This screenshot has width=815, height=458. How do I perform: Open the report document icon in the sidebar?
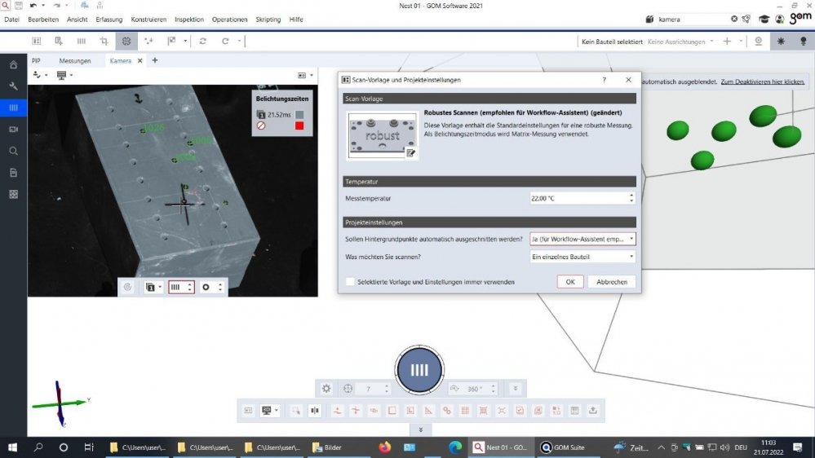click(13, 173)
